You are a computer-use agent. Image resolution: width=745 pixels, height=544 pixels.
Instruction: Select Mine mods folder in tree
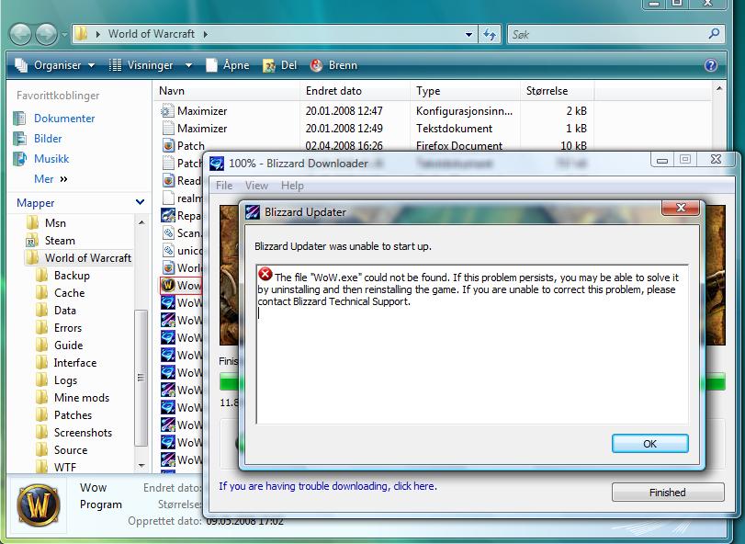[x=82, y=398]
